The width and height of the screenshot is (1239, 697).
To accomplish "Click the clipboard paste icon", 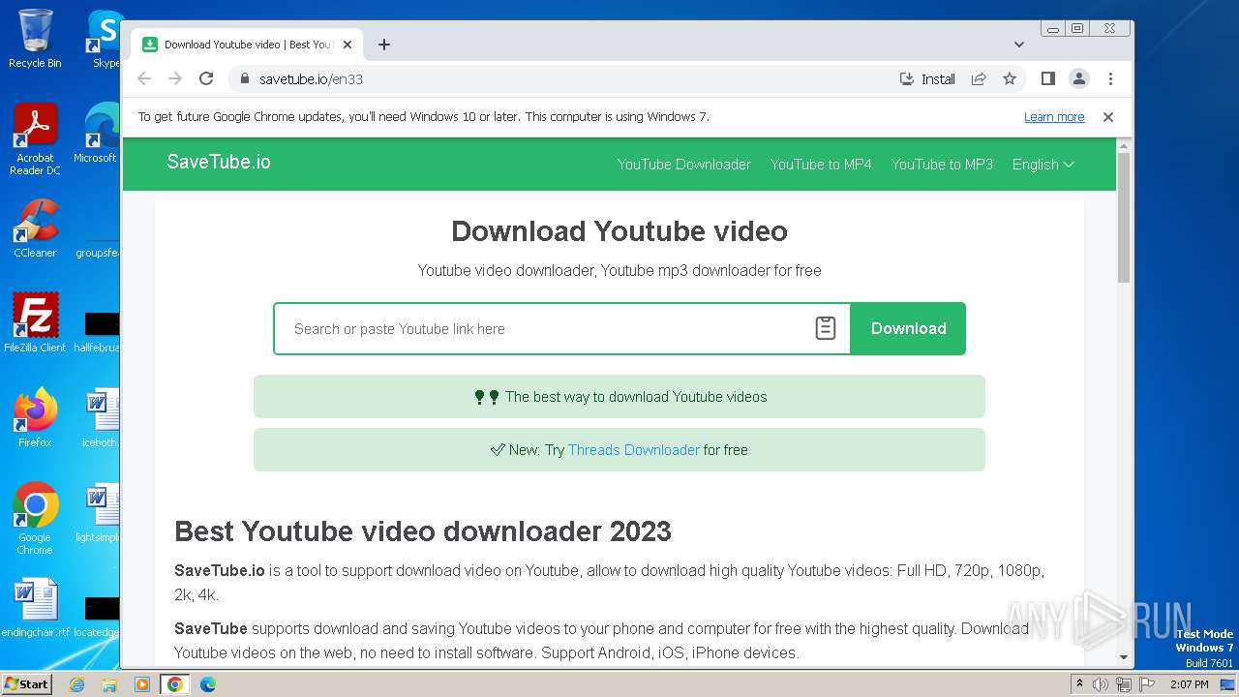I will point(825,329).
